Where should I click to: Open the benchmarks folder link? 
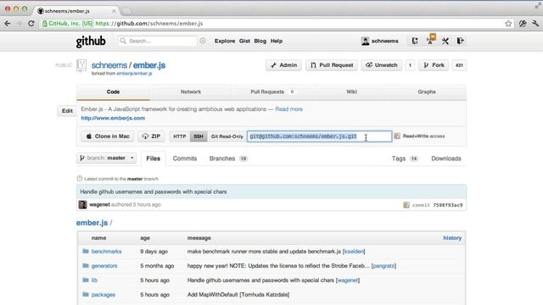[106, 252]
